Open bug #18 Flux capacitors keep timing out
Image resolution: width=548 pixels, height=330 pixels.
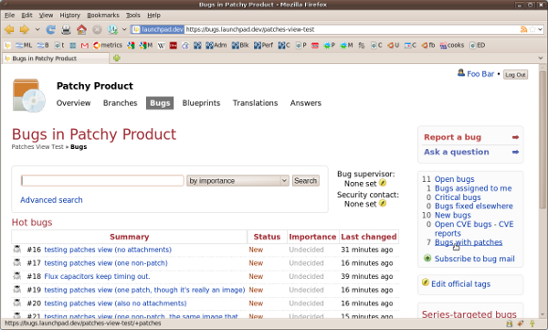click(x=97, y=276)
